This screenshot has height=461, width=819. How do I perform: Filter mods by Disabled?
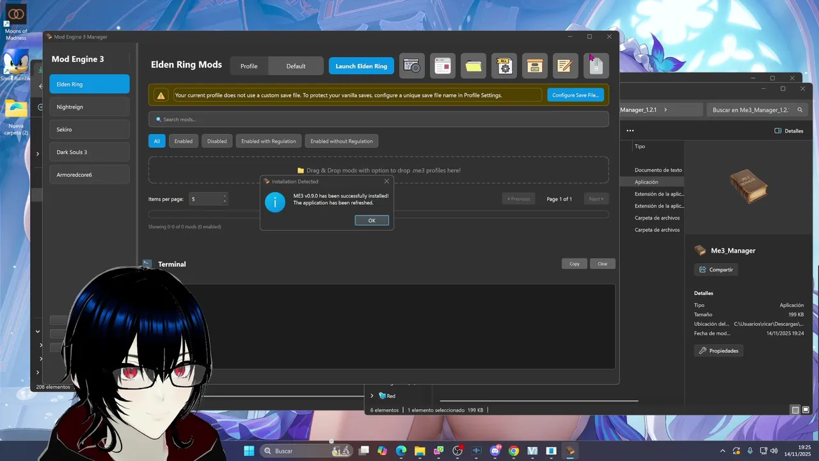(217, 141)
